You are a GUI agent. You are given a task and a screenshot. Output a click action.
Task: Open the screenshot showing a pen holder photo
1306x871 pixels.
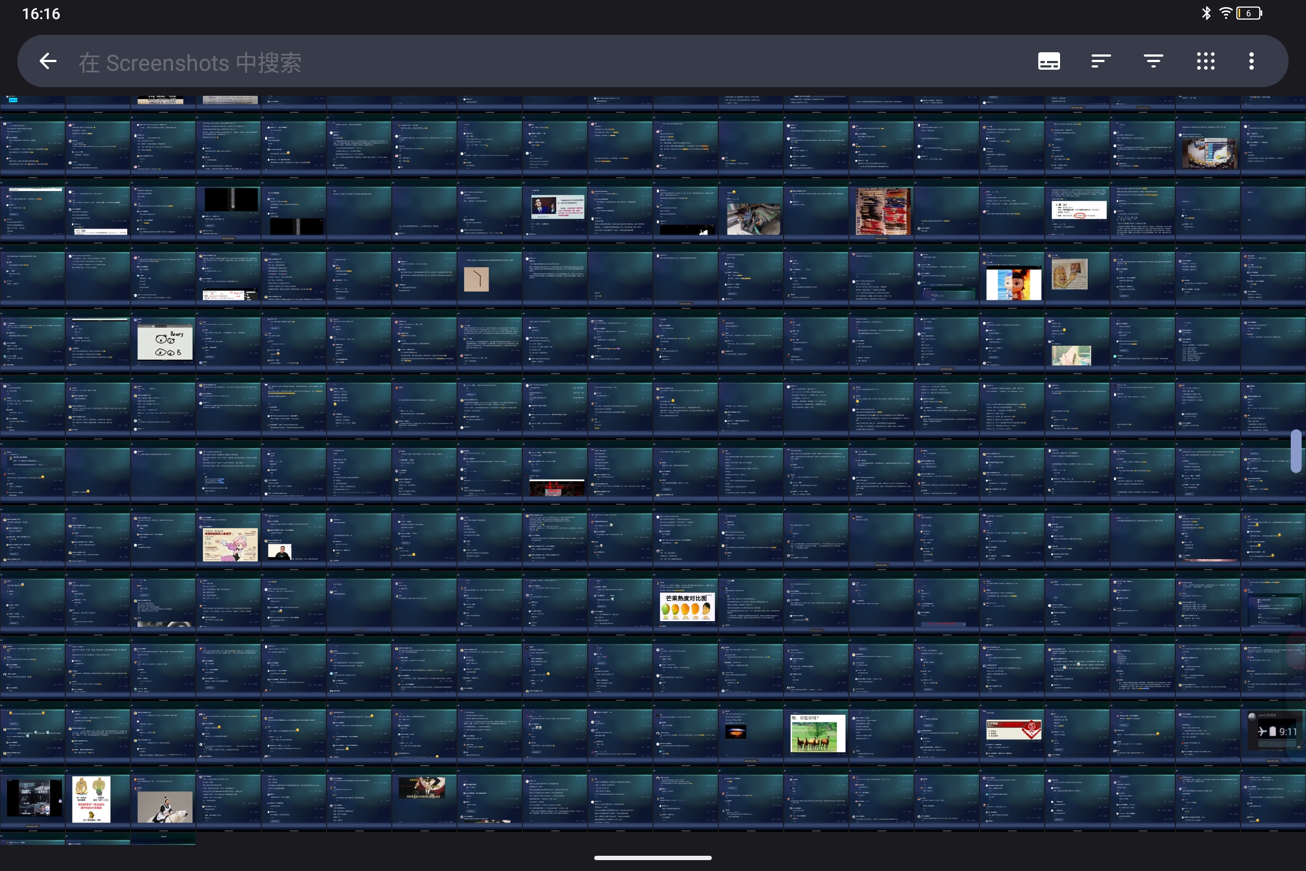click(x=751, y=211)
